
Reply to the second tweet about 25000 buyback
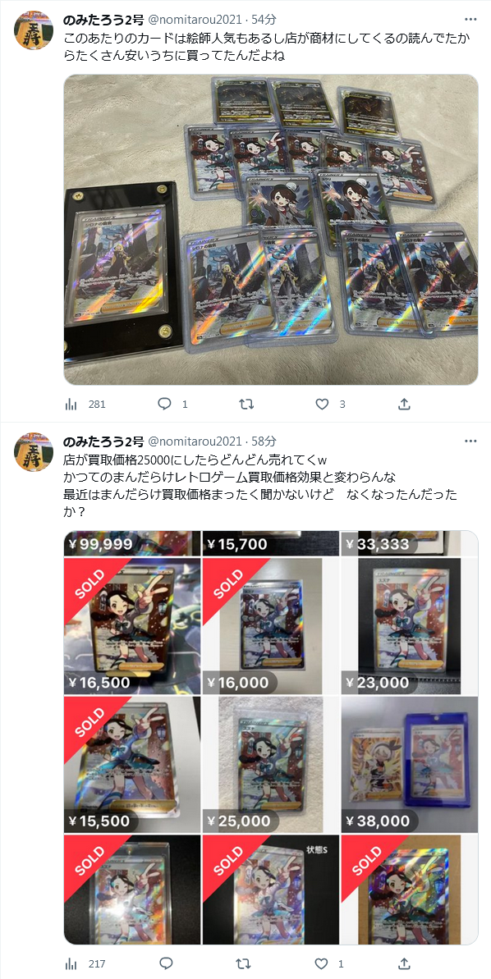[x=165, y=963]
